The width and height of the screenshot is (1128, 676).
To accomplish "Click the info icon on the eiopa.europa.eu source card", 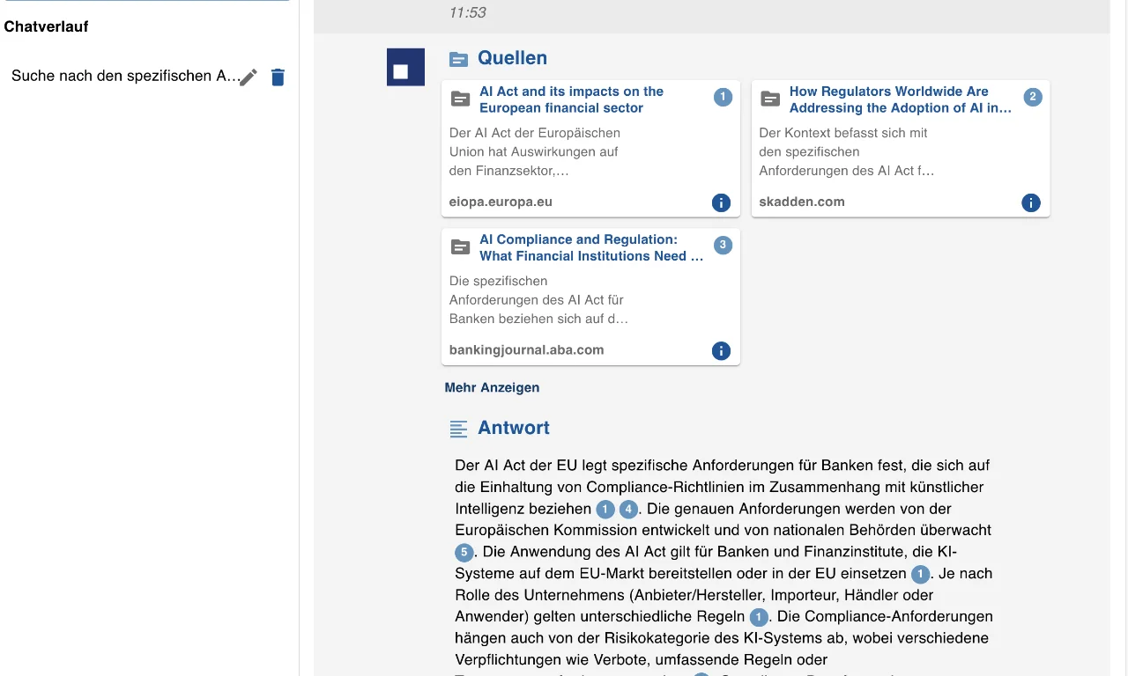I will click(x=721, y=202).
